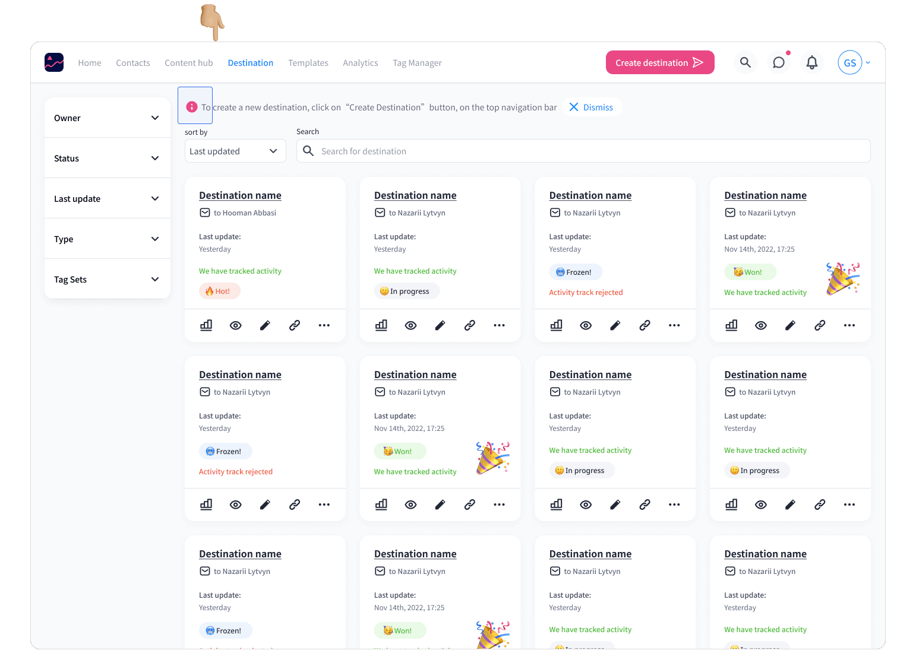The image size is (916, 663).
Task: Open three-dot menu on second-row Won! card
Action: click(500, 505)
